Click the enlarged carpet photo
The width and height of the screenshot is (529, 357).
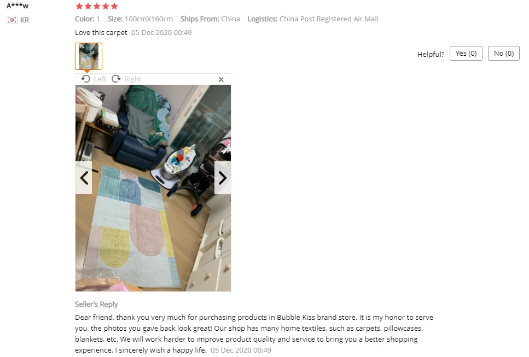point(153,188)
